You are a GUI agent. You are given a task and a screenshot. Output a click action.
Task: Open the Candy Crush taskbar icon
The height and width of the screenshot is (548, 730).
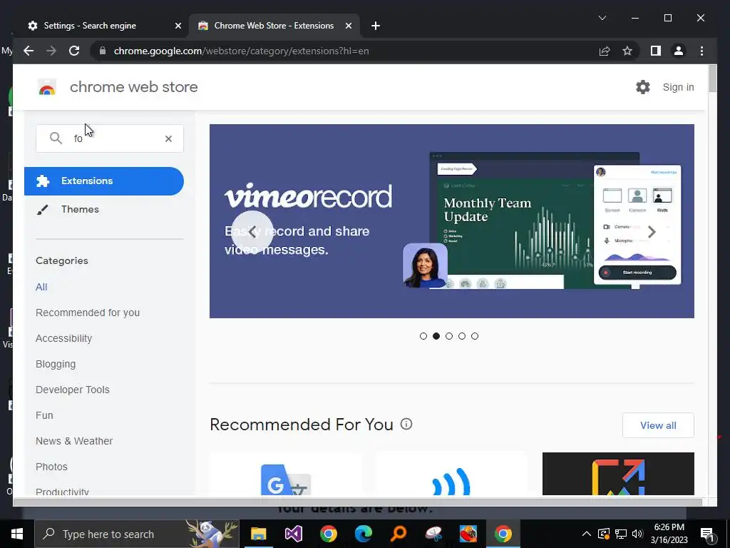(x=468, y=534)
